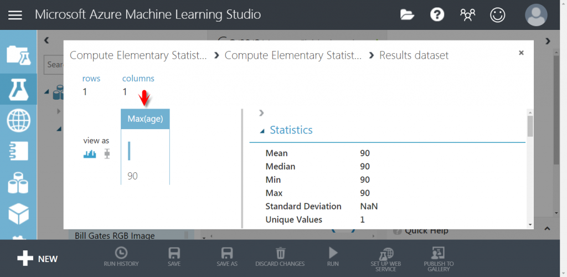Expand the right-pointing chevron above Statistics
This screenshot has height=277, width=567.
coord(262,113)
